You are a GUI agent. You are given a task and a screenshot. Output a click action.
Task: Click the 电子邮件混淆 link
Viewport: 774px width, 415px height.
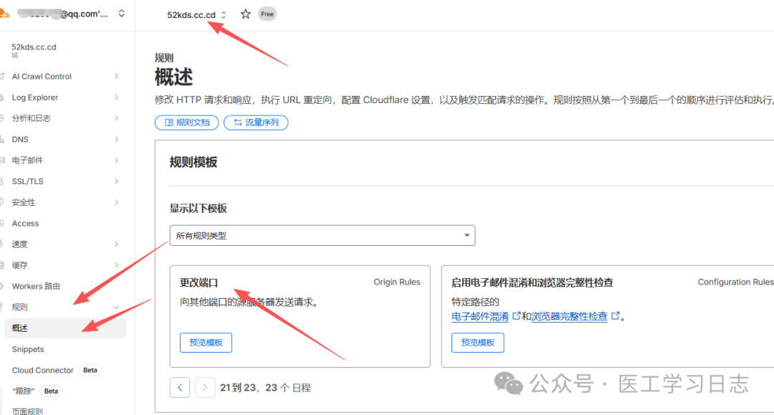[x=480, y=316]
